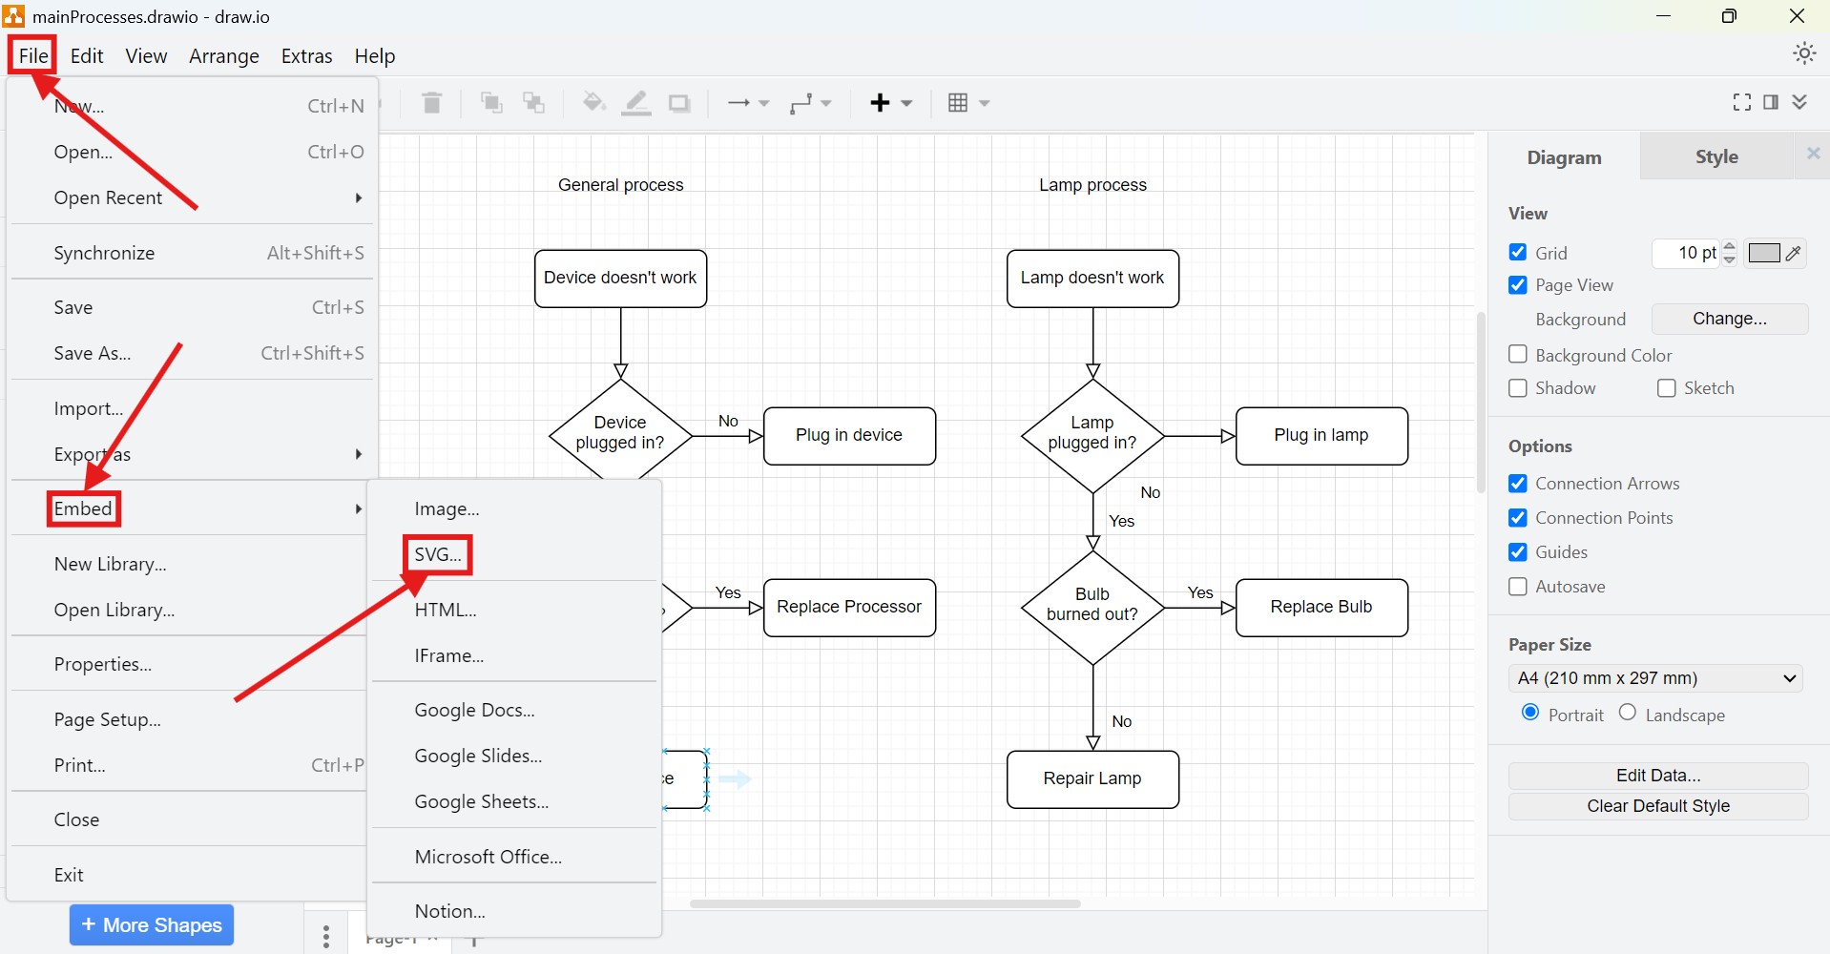Apply shadow using the Shadow toolbar icon
1830x954 pixels.
(x=677, y=103)
